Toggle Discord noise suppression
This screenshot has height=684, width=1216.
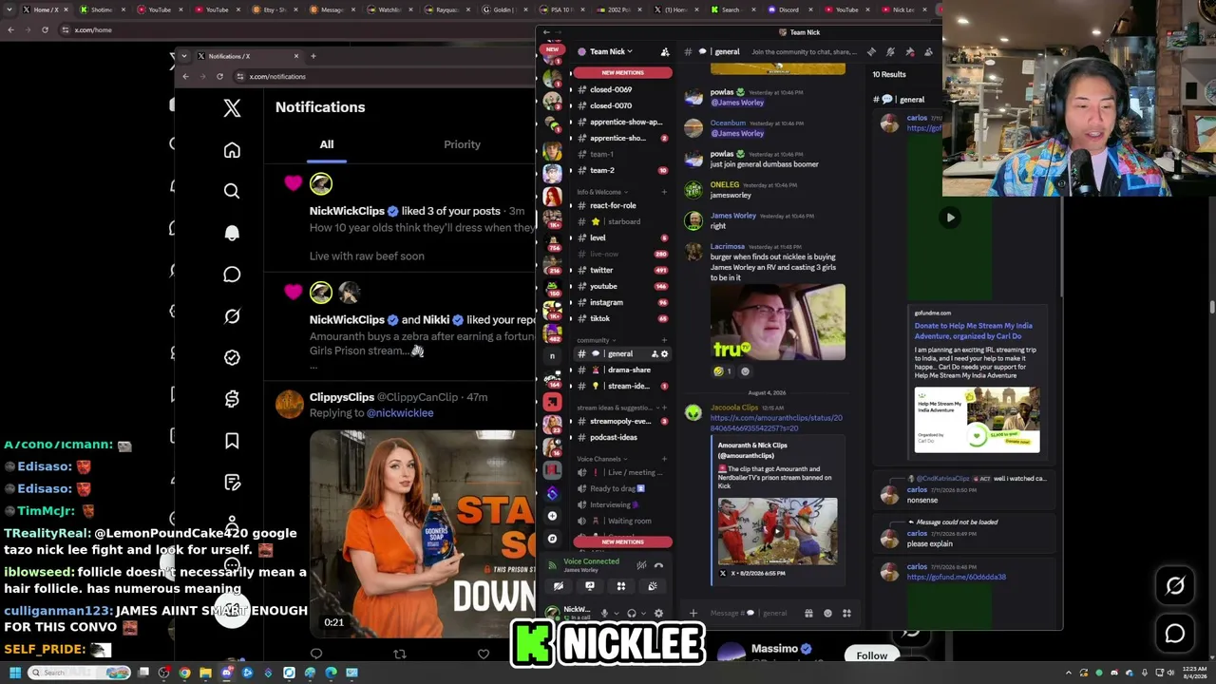[641, 565]
